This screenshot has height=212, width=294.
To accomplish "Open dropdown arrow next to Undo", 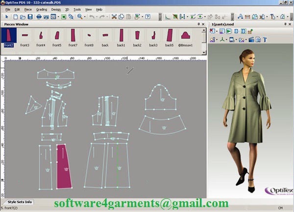I will click(97, 17).
